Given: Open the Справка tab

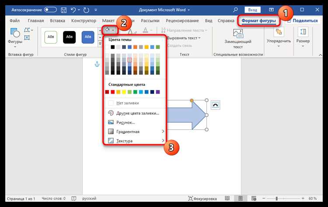Looking at the screenshot, I should (x=226, y=20).
